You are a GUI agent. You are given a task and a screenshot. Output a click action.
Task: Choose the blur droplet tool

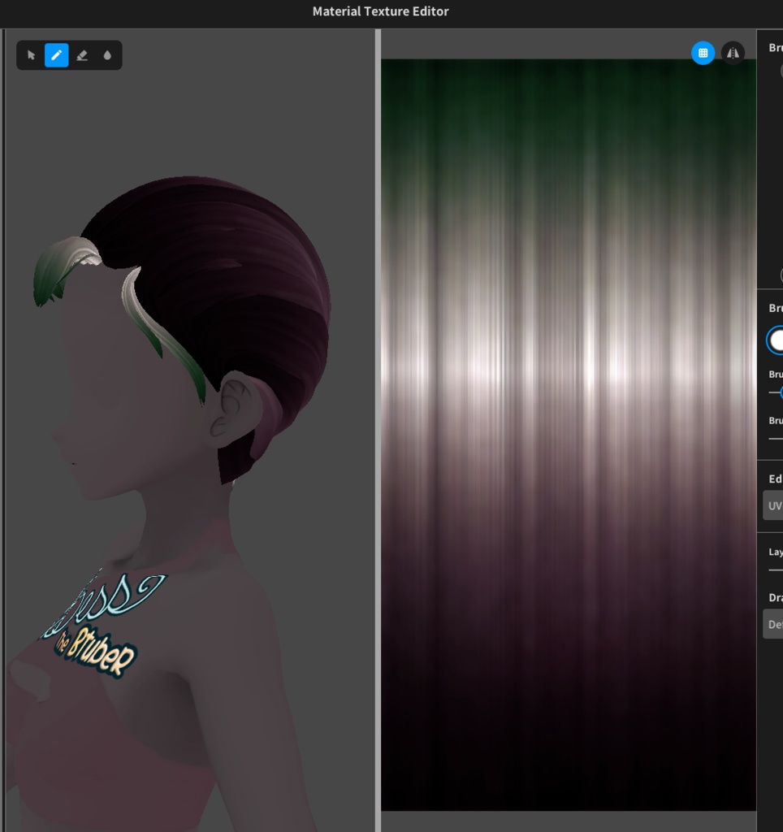pos(106,55)
